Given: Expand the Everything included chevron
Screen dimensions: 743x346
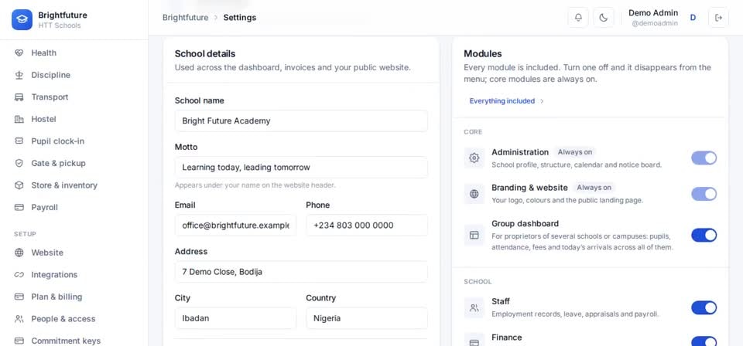Looking at the screenshot, I should [x=542, y=101].
